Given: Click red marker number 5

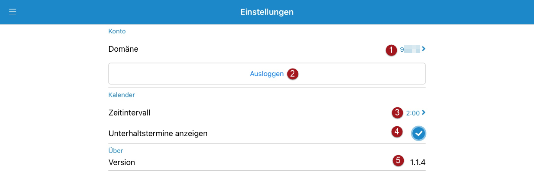Looking at the screenshot, I should point(398,161).
